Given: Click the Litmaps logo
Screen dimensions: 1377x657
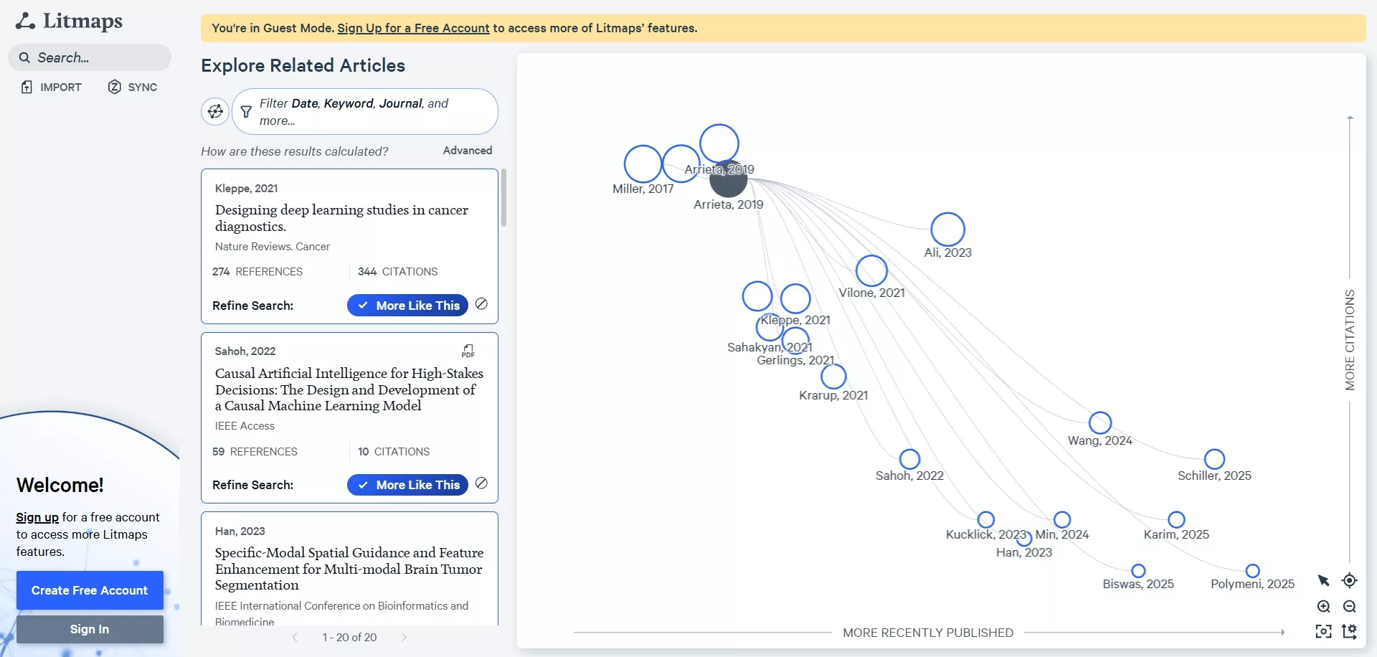Looking at the screenshot, I should 69,22.
